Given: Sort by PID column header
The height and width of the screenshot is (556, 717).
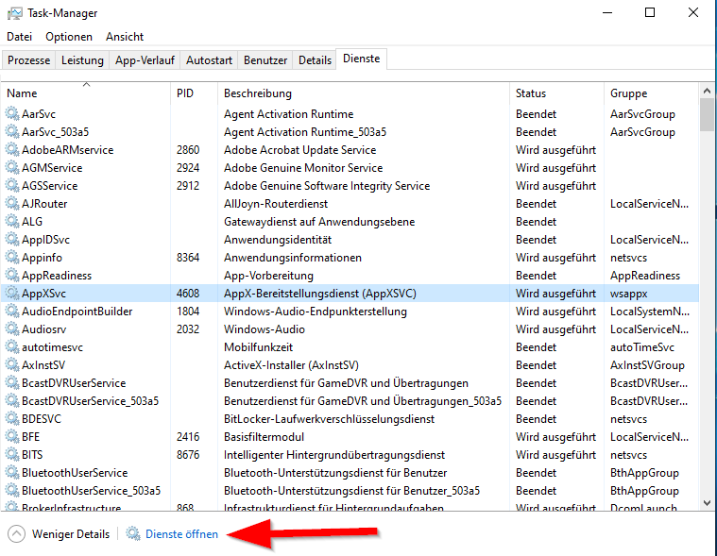Looking at the screenshot, I should pyautogui.click(x=194, y=93).
